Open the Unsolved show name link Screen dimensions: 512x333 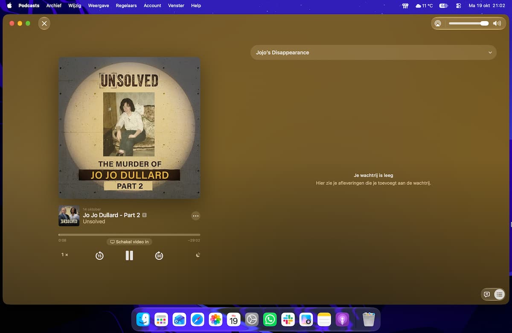click(x=94, y=222)
